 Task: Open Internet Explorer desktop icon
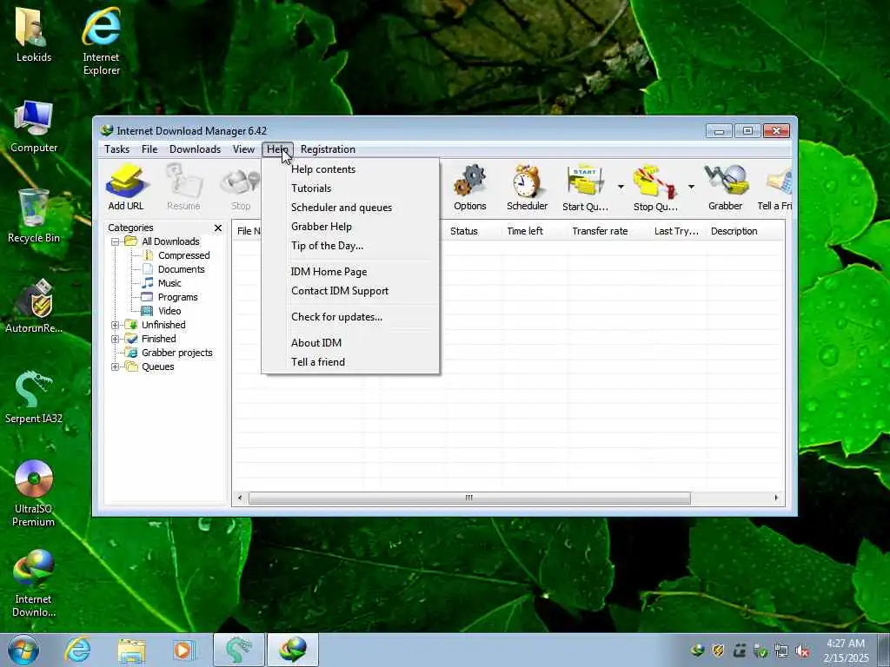pyautogui.click(x=101, y=40)
